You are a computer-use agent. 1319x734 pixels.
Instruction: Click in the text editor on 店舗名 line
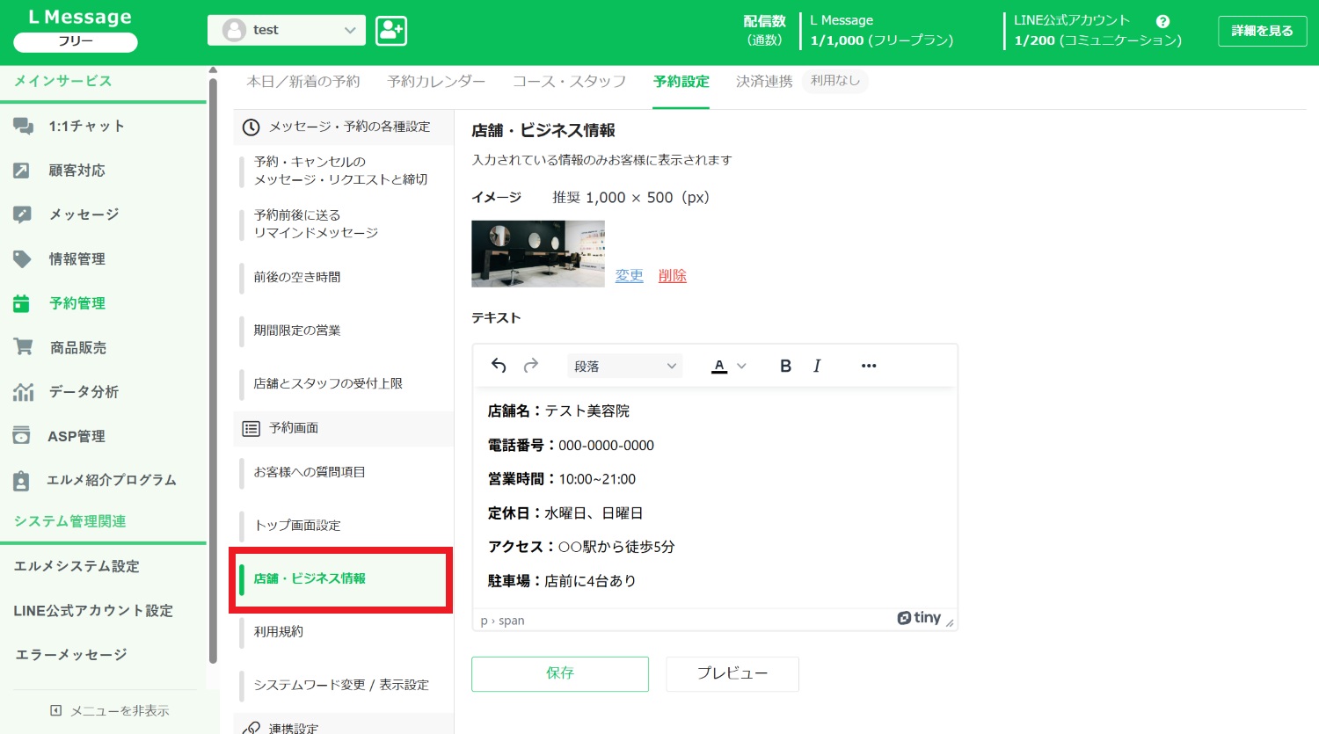point(559,411)
